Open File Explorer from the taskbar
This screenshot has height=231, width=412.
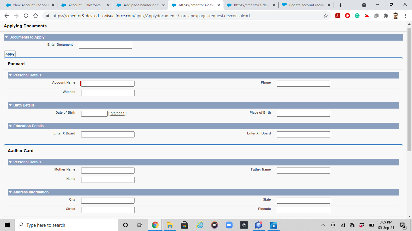tap(170, 225)
